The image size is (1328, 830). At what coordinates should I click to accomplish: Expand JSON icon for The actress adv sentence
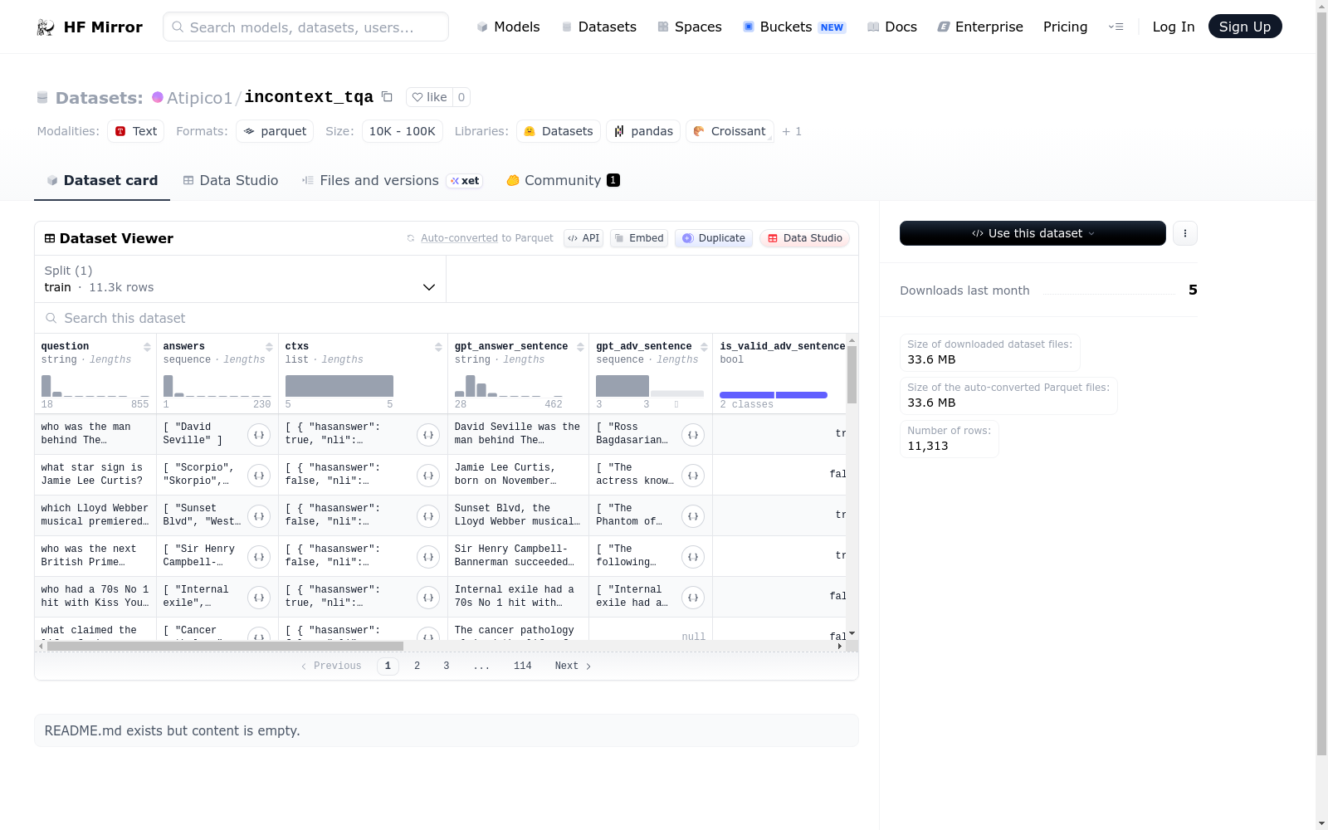tap(693, 475)
